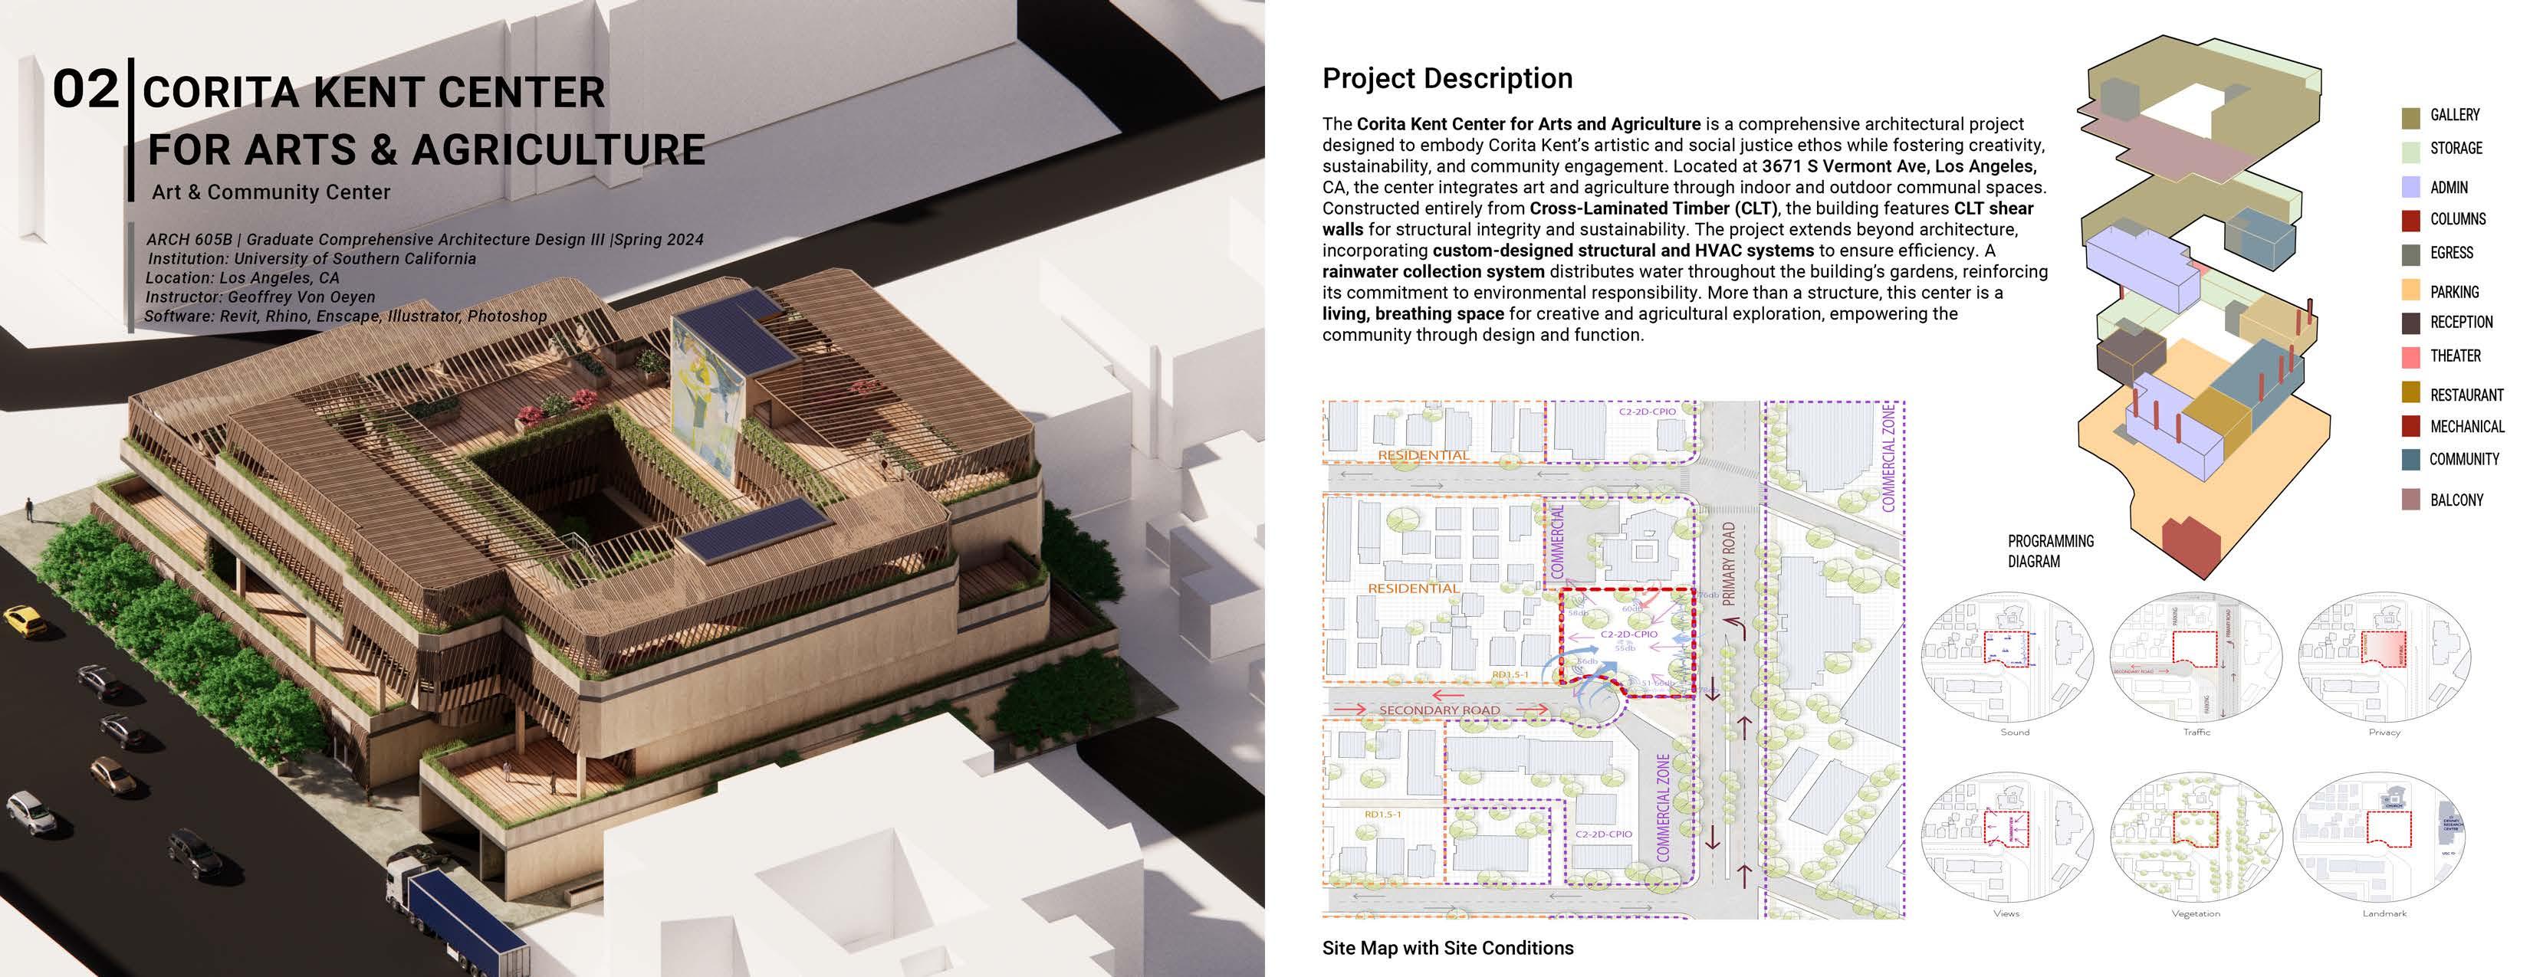The image size is (2530, 977).
Task: Click the Gallery color swatch in legend
Action: (2410, 118)
